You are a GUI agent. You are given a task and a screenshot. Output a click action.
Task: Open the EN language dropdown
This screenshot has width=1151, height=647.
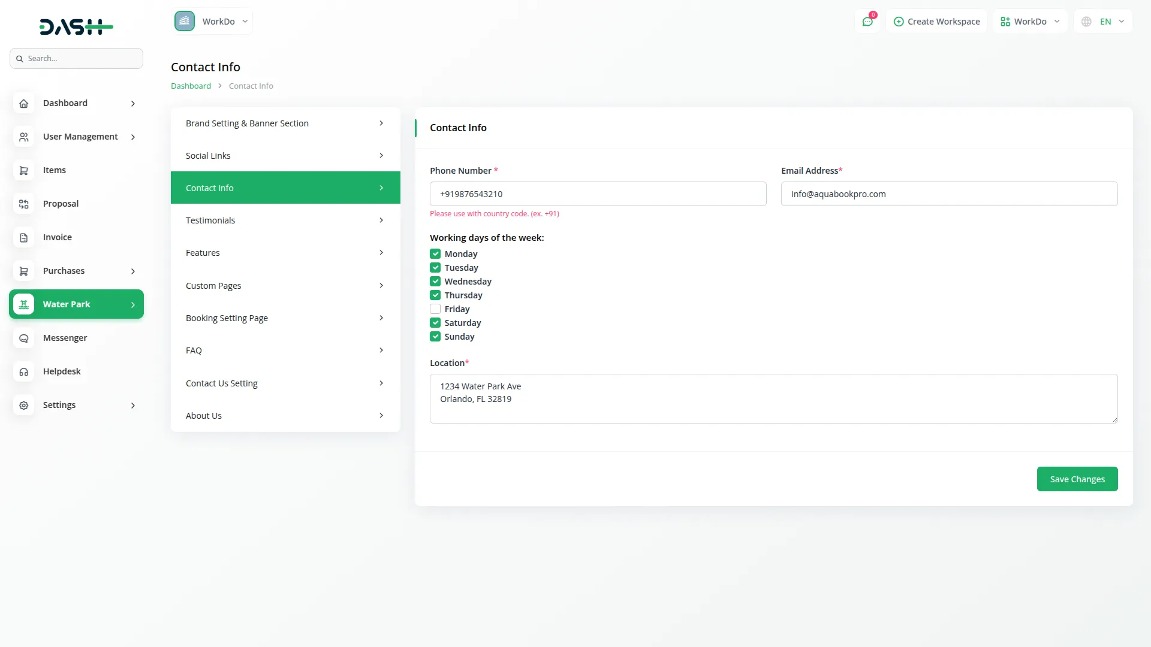point(1104,22)
